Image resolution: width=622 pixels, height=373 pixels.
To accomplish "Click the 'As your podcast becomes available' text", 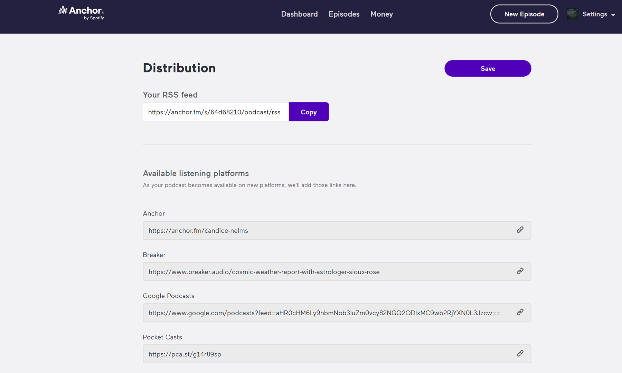I will [249, 185].
